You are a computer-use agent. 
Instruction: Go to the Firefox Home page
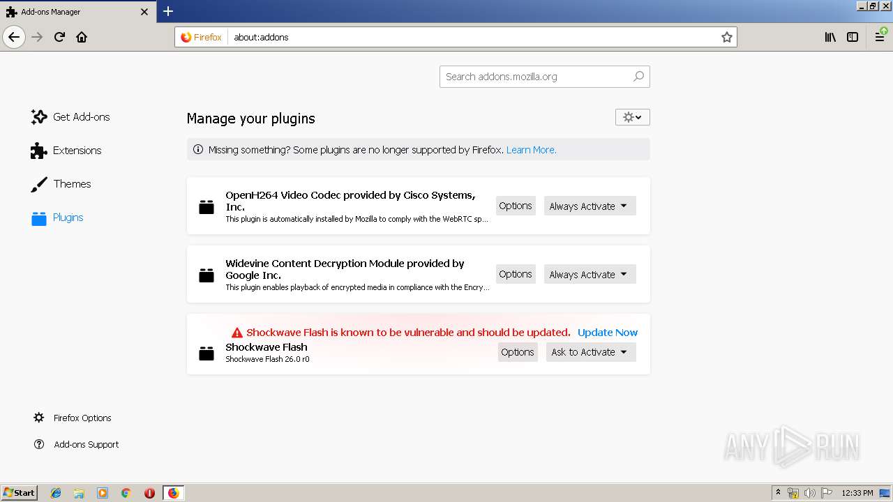pyautogui.click(x=82, y=37)
